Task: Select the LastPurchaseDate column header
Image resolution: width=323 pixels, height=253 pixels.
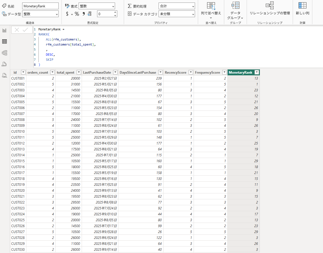Action: click(x=97, y=73)
